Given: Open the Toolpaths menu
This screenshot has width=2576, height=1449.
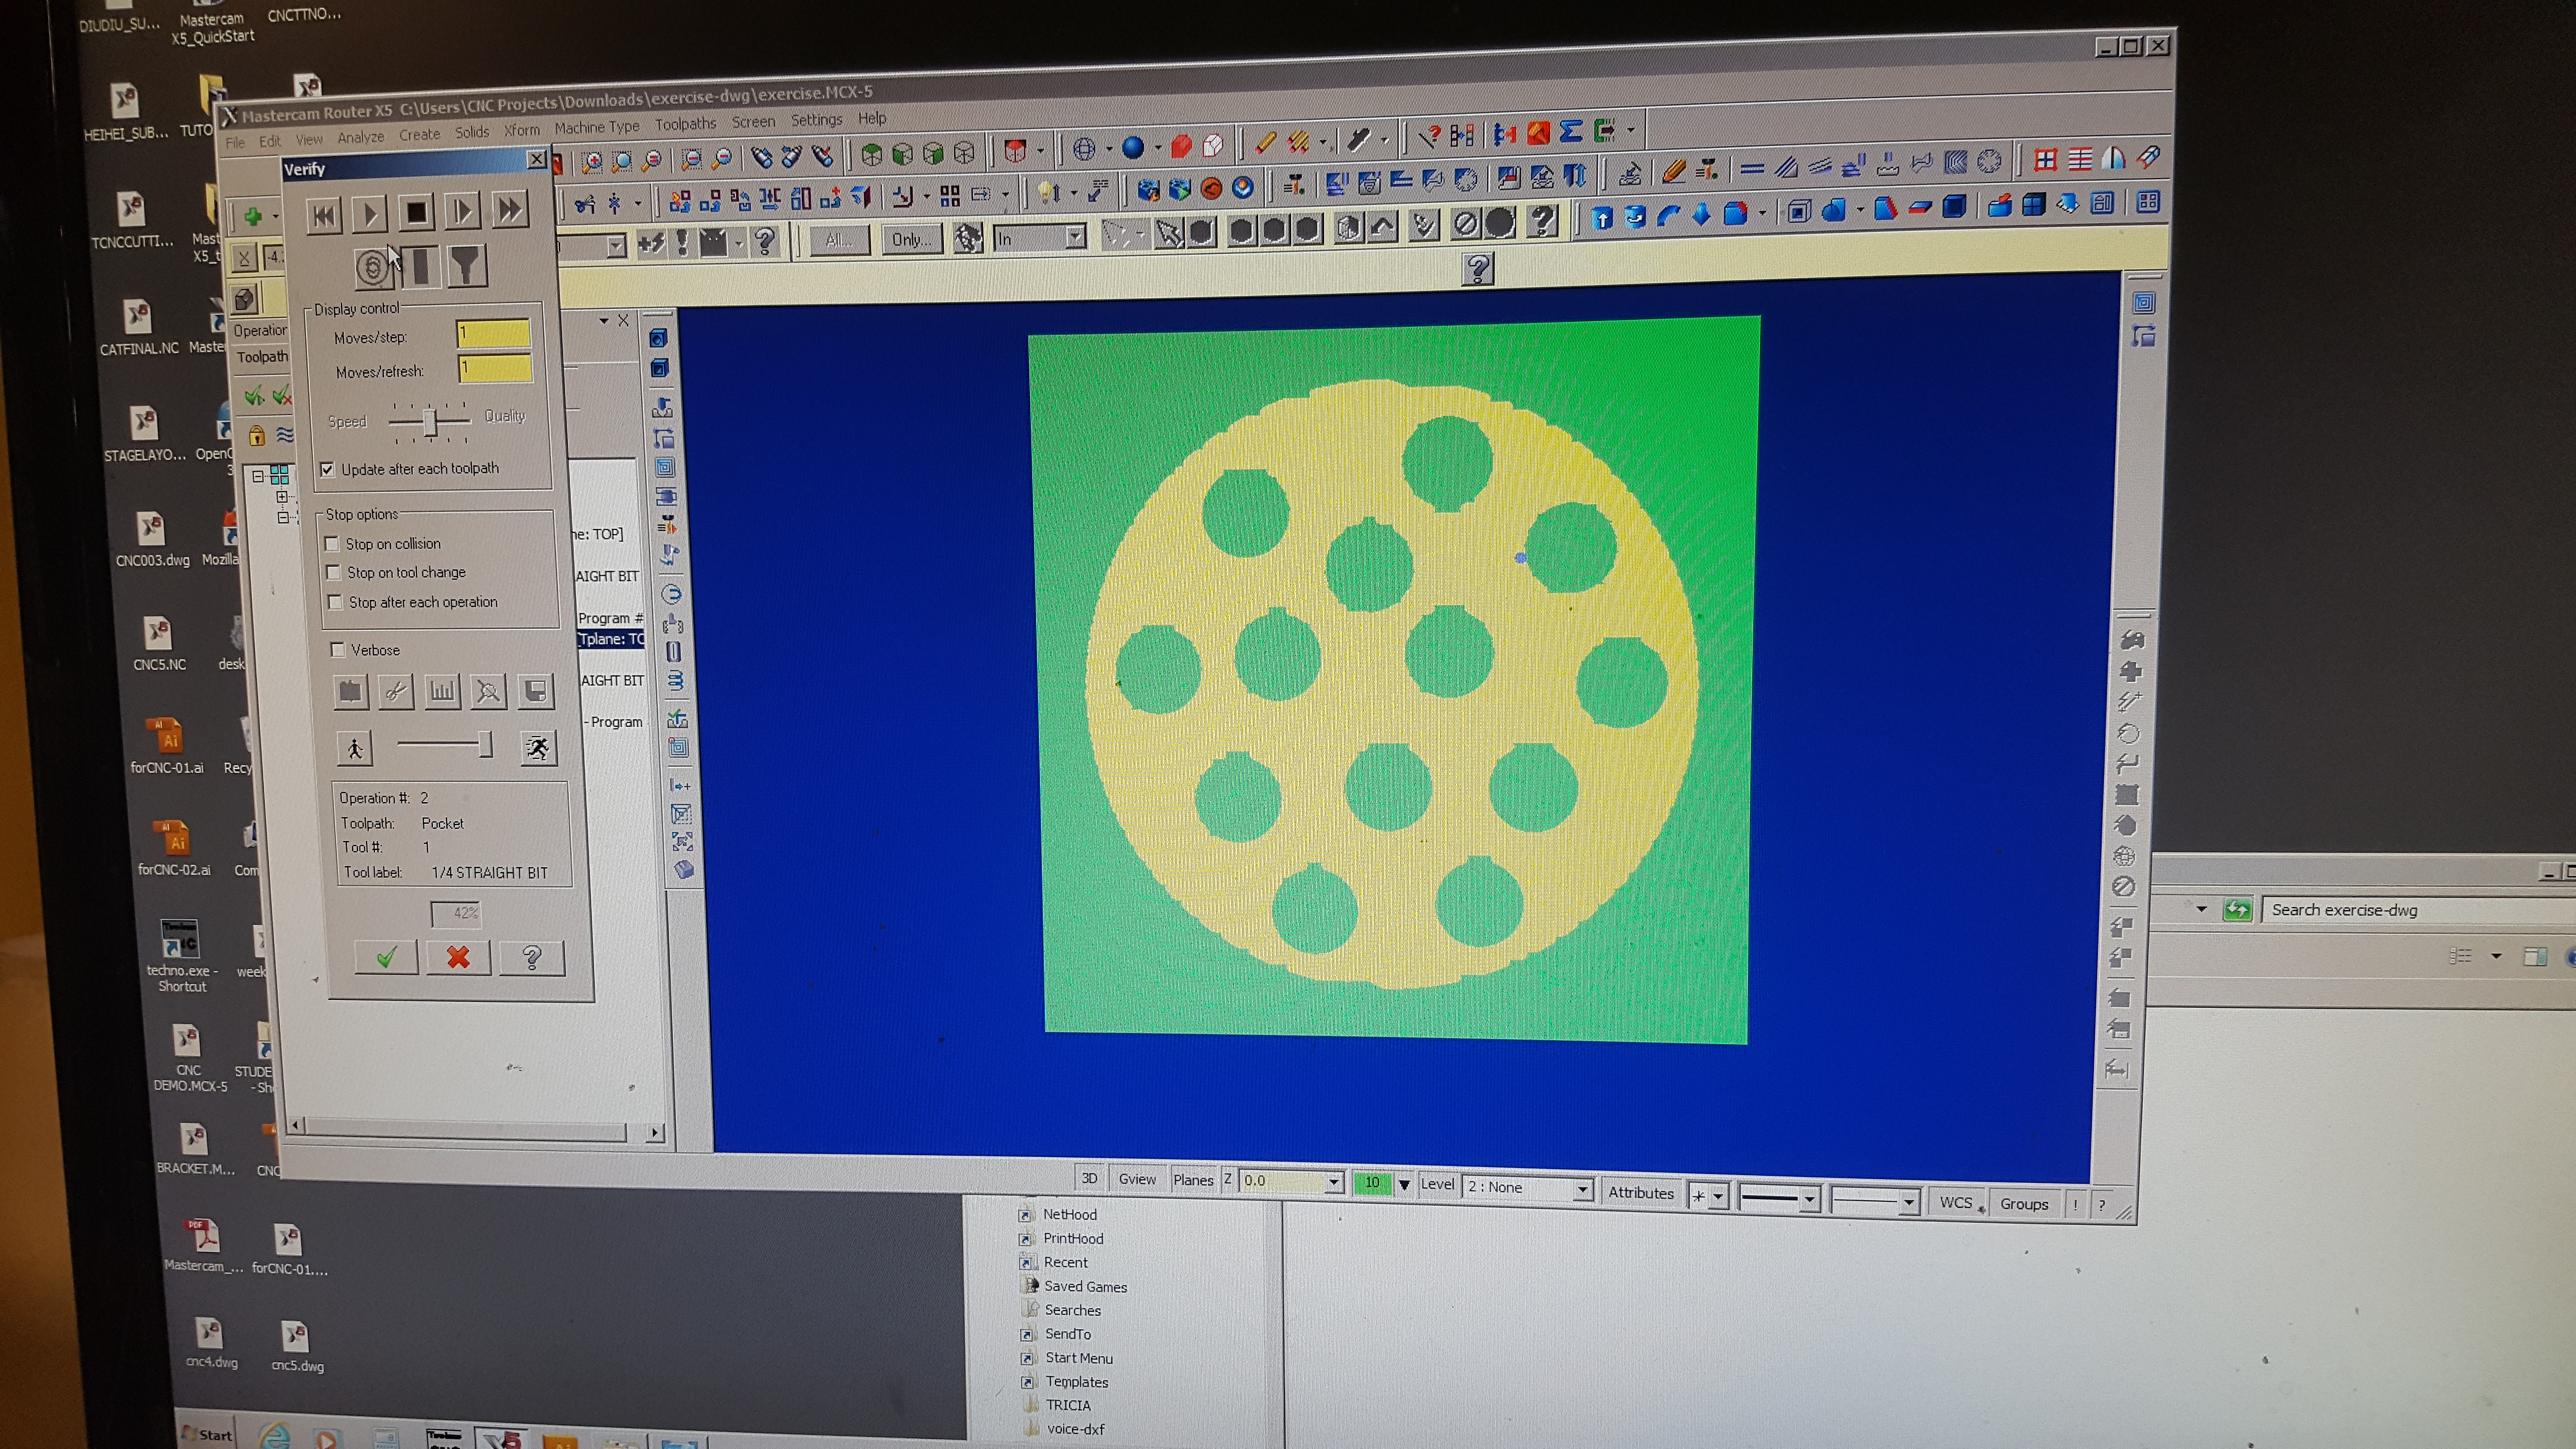Looking at the screenshot, I should (x=686, y=124).
